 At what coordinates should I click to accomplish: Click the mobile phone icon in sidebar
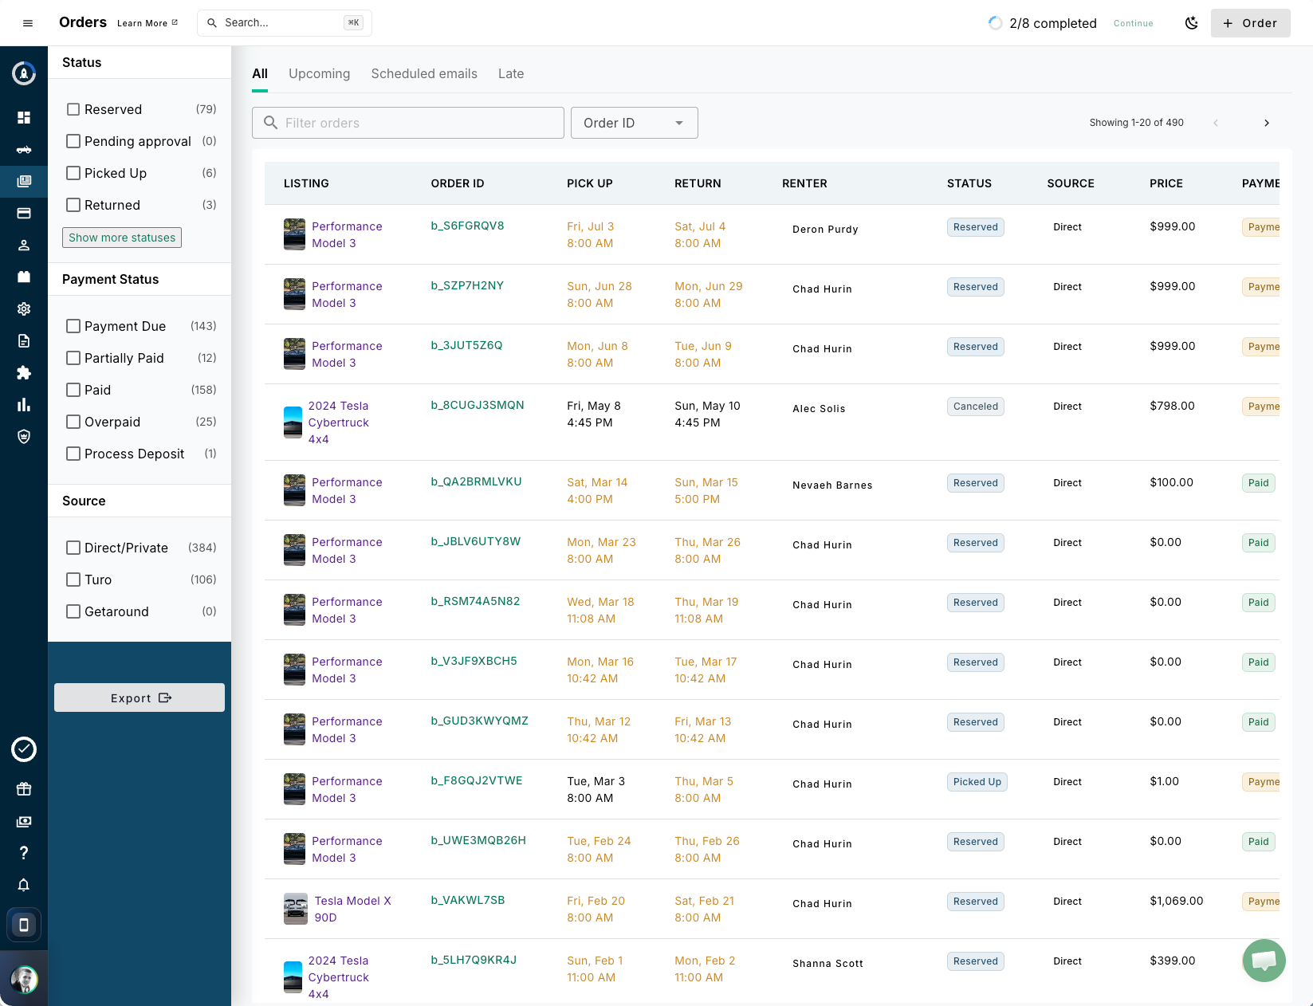24,925
